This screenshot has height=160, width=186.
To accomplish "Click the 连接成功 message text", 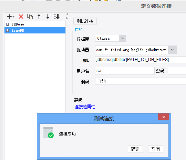I will point(67,134).
